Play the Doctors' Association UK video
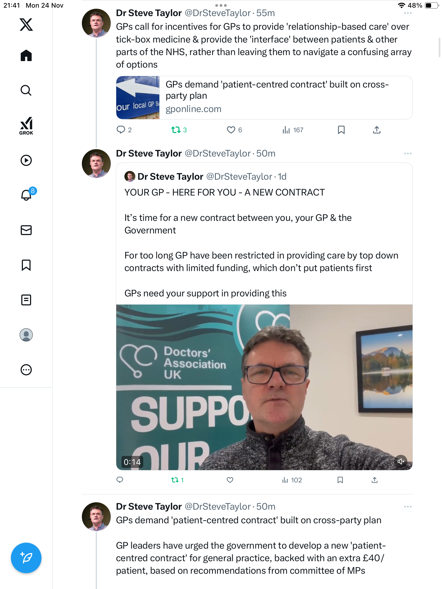 (264, 387)
